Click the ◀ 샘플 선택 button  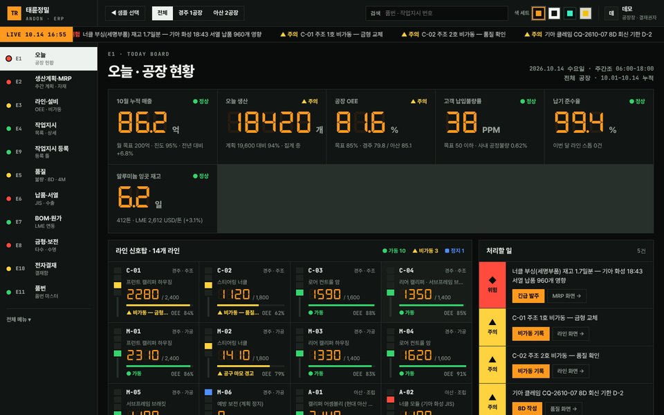click(x=125, y=13)
